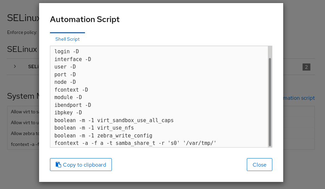The height and width of the screenshot is (189, 325).
Task: Click the fcontext samba_share_t line
Action: coord(135,143)
